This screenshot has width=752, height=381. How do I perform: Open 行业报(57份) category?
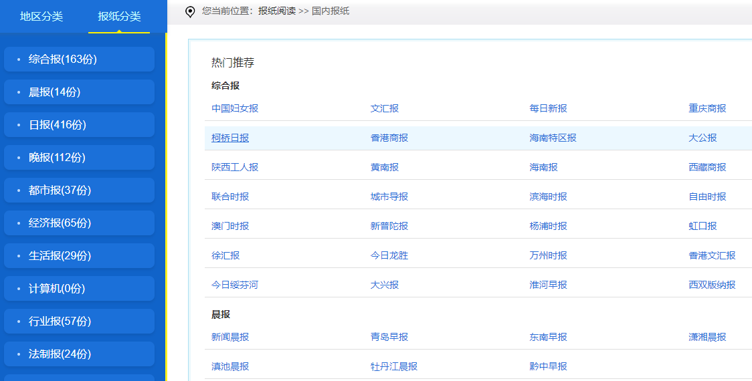79,321
